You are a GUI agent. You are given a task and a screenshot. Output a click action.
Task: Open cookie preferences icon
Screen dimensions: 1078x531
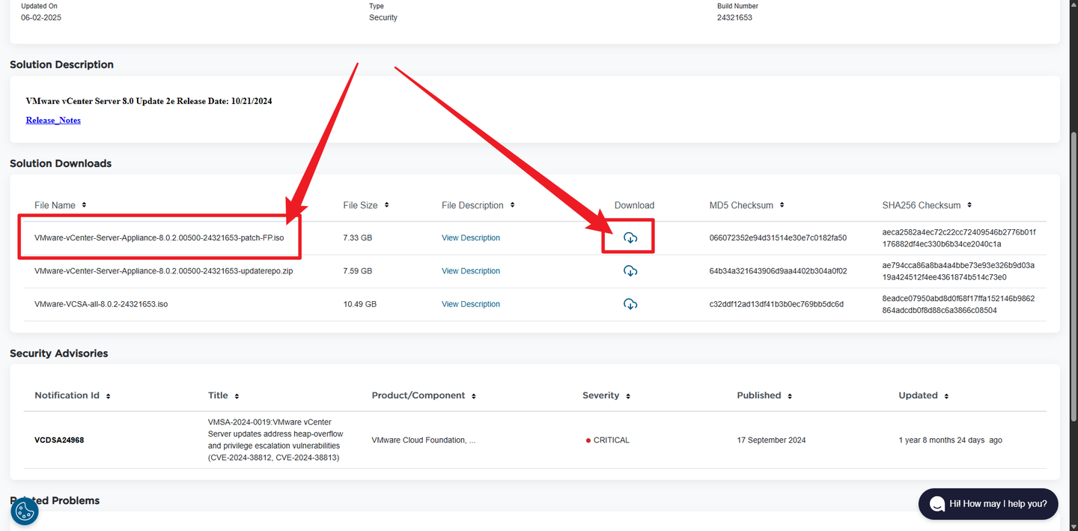point(25,512)
